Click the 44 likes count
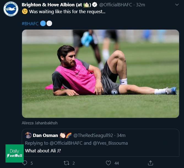This screenshot has height=168, width=184. (x=117, y=163)
